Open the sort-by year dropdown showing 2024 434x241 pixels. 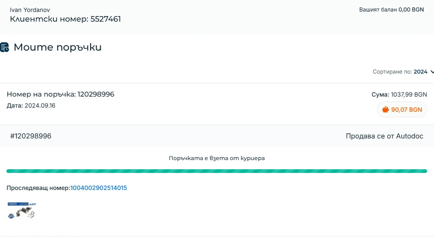tap(421, 72)
